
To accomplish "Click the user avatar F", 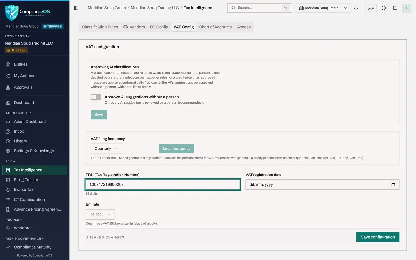I will point(407,8).
